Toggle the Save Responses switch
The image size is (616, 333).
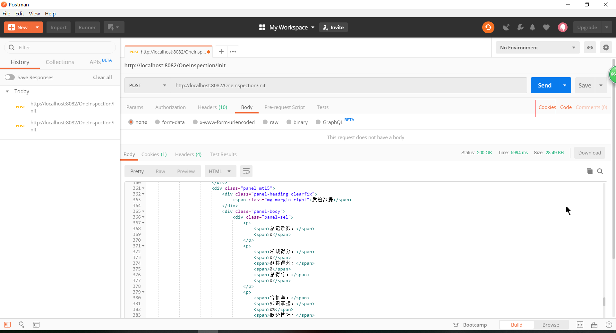pyautogui.click(x=10, y=77)
